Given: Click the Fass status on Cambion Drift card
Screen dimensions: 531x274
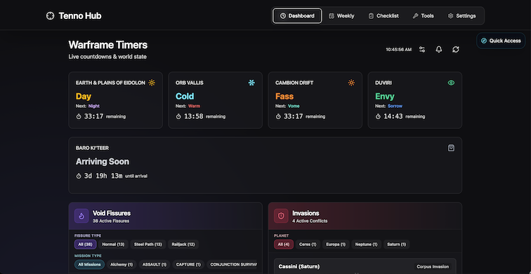Looking at the screenshot, I should point(284,96).
